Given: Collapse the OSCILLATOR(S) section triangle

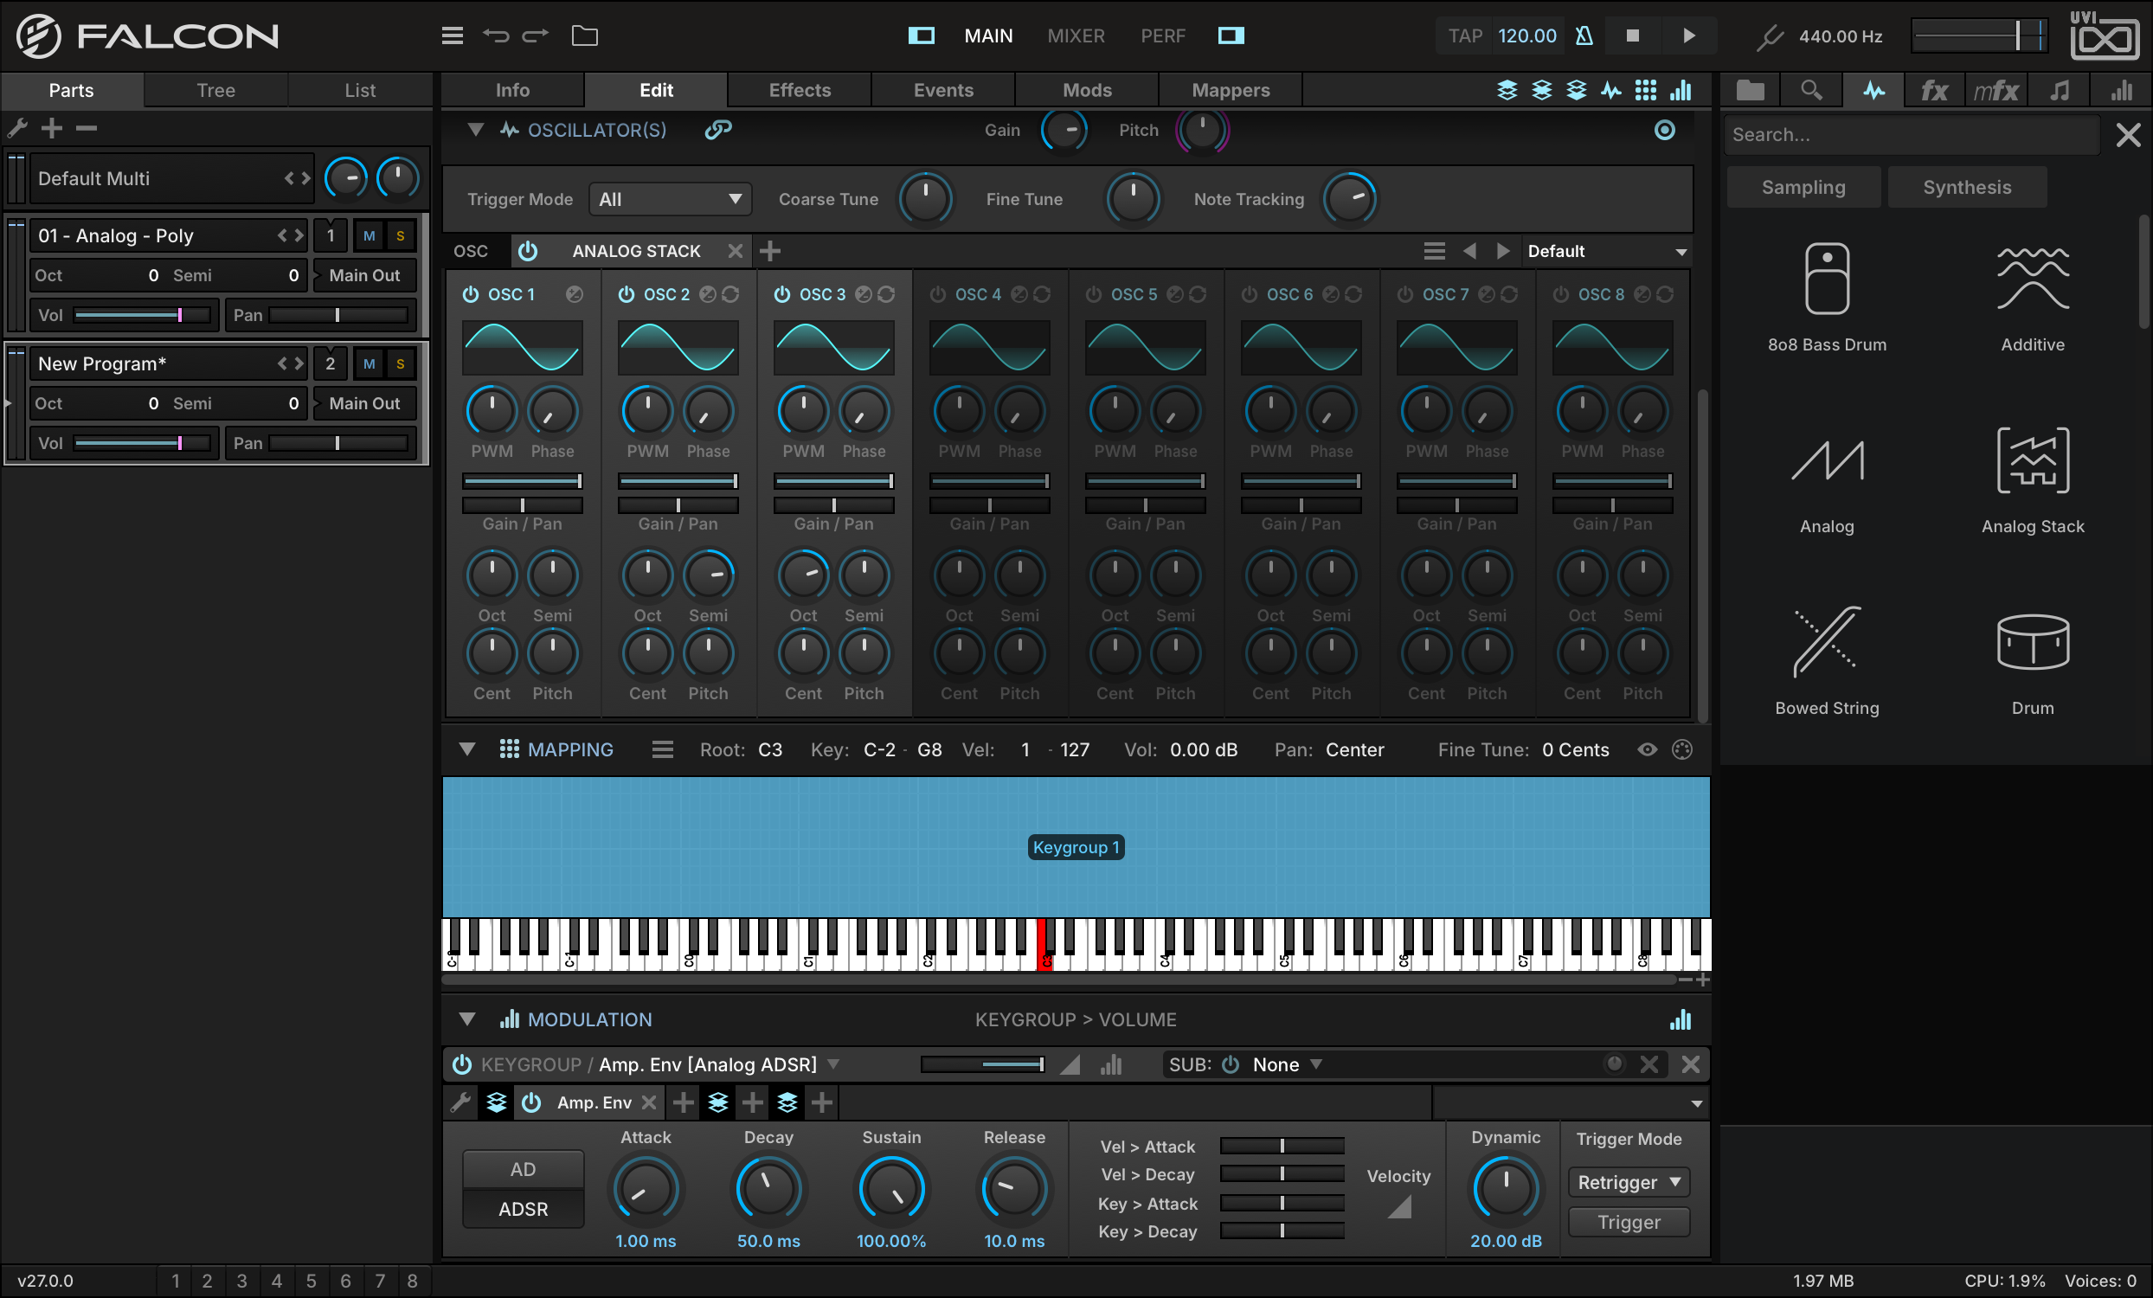Looking at the screenshot, I should [475, 130].
